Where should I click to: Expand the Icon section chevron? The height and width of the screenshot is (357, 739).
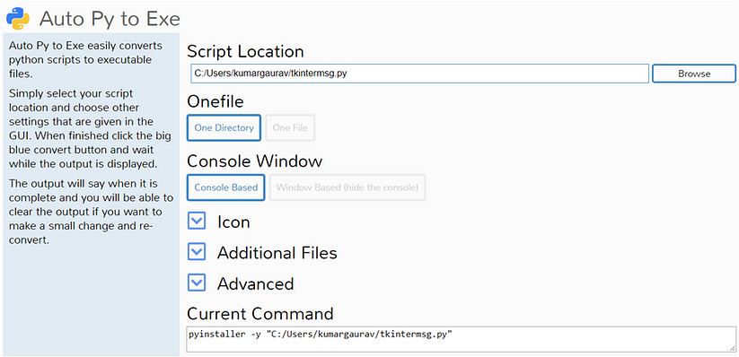pos(197,221)
